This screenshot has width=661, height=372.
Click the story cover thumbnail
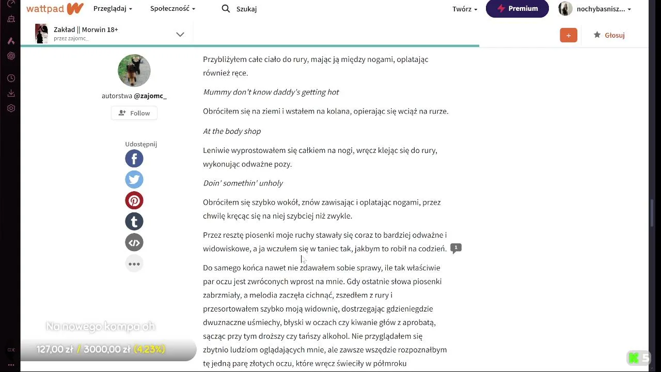(x=41, y=34)
